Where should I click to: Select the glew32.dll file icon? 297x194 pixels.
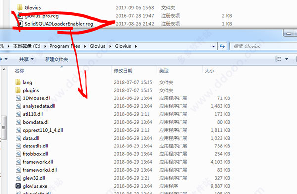tap(18, 178)
